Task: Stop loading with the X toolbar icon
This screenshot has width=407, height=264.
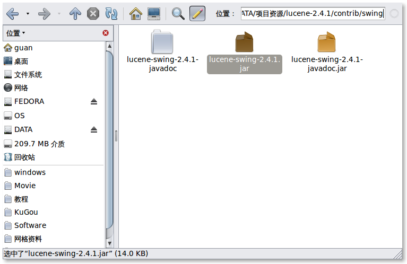Action: pyautogui.click(x=93, y=14)
